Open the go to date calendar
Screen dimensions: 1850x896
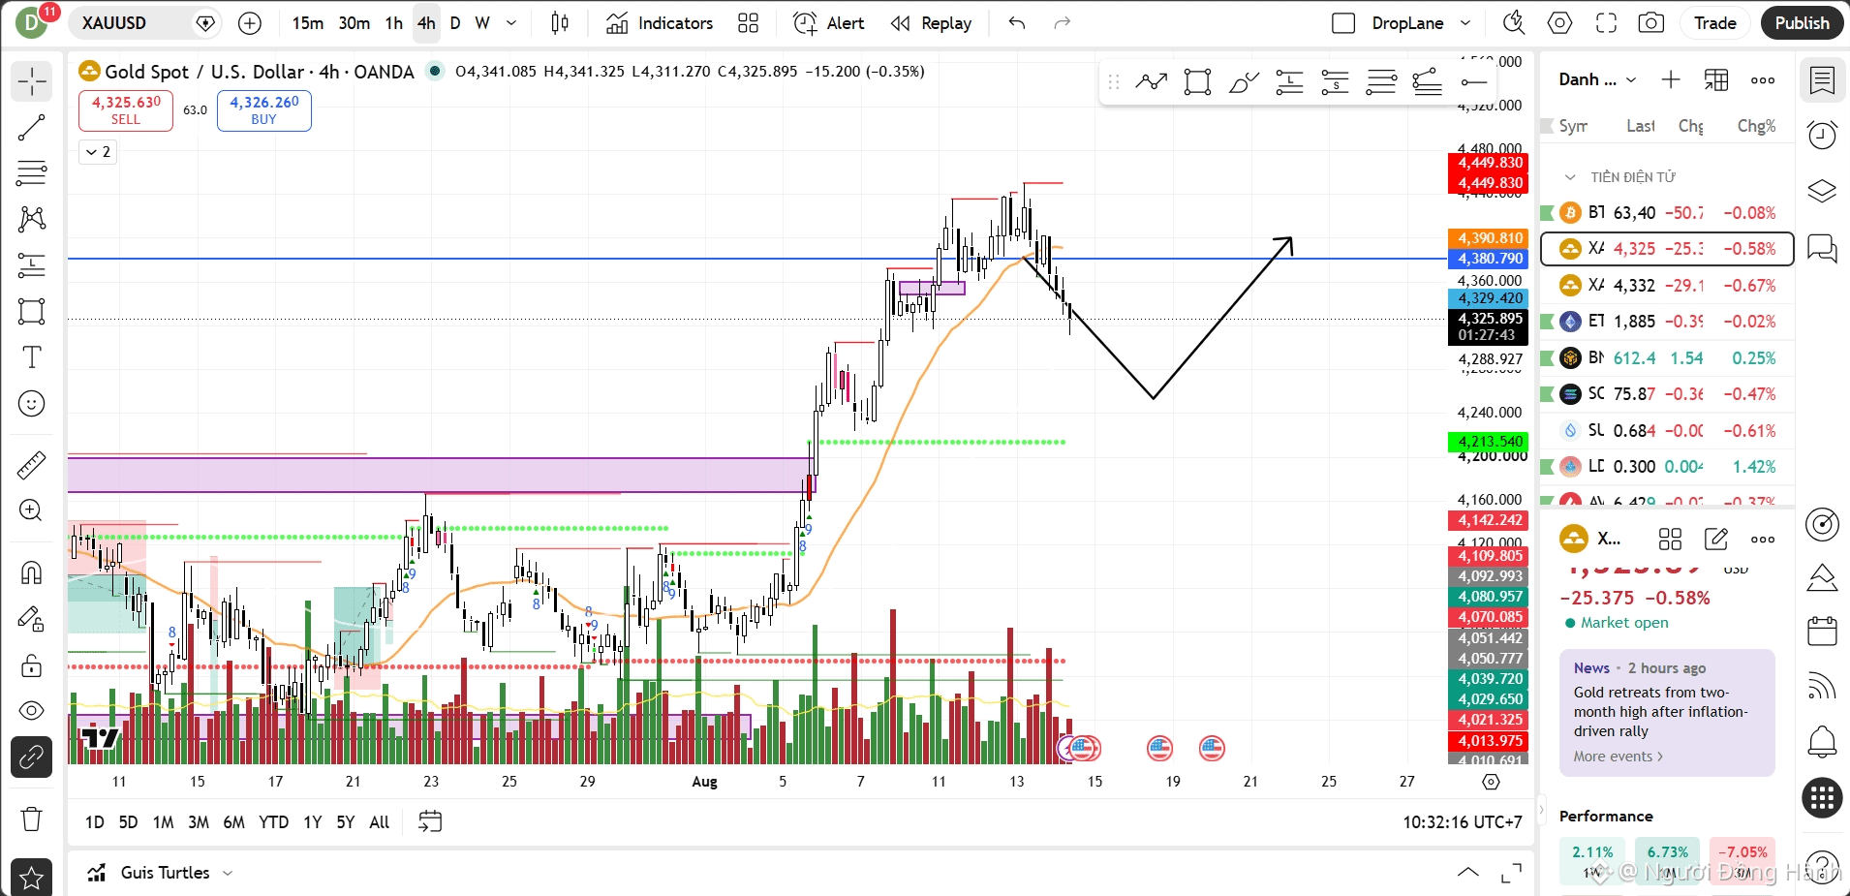pos(430,822)
